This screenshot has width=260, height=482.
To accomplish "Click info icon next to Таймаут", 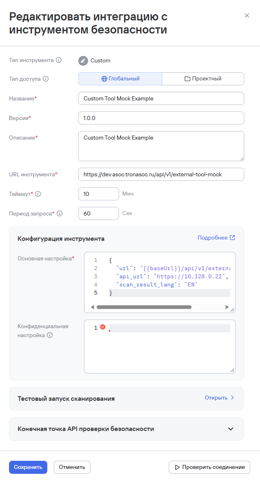I will pyautogui.click(x=38, y=194).
